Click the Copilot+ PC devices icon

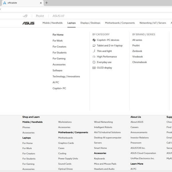(x=94, y=40)
